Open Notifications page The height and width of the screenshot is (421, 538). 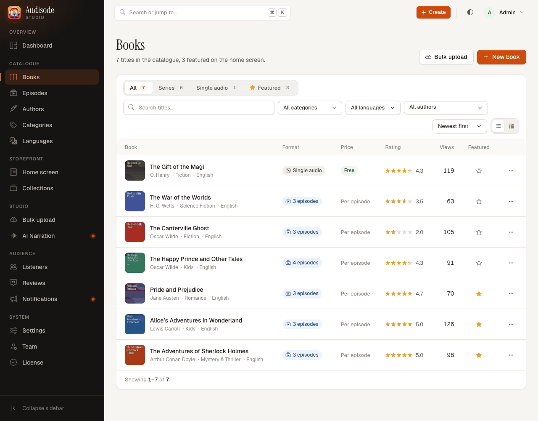(x=52, y=299)
